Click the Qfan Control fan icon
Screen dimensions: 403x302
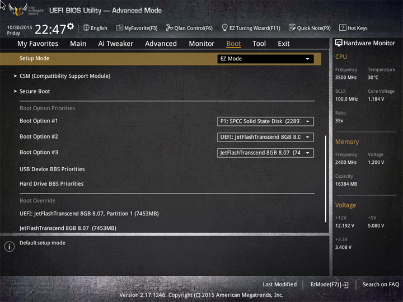pyautogui.click(x=169, y=27)
